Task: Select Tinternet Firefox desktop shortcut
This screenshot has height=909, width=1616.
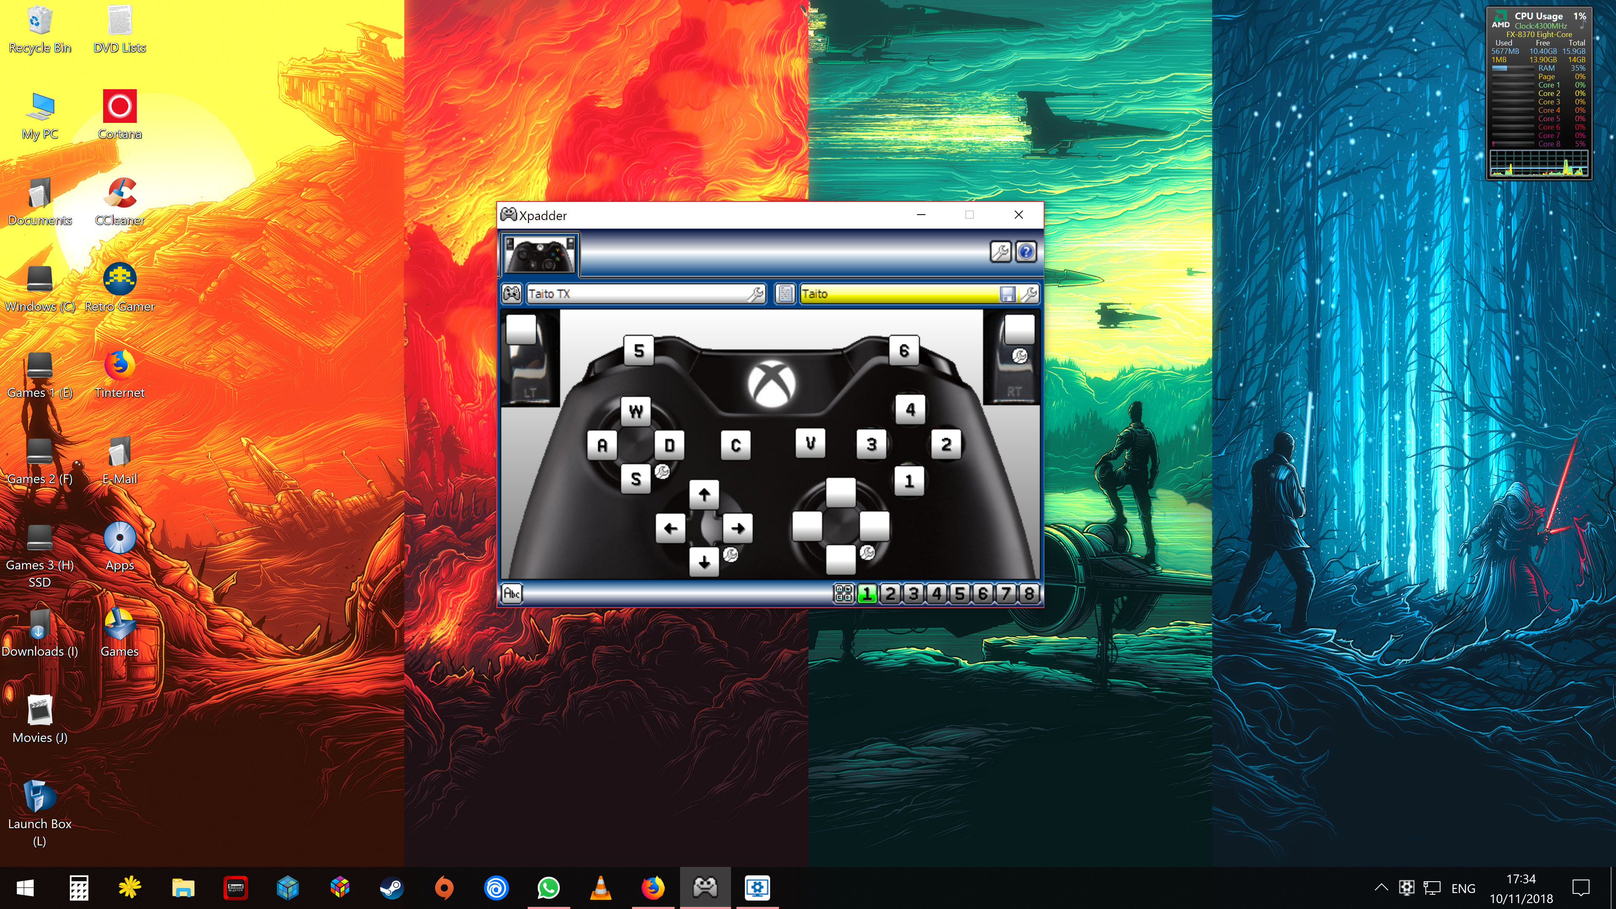Action: 119,374
